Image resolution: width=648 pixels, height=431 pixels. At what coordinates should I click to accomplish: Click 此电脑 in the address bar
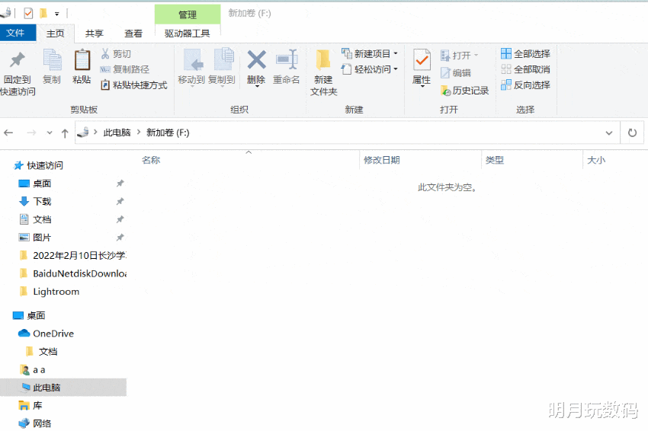click(117, 132)
